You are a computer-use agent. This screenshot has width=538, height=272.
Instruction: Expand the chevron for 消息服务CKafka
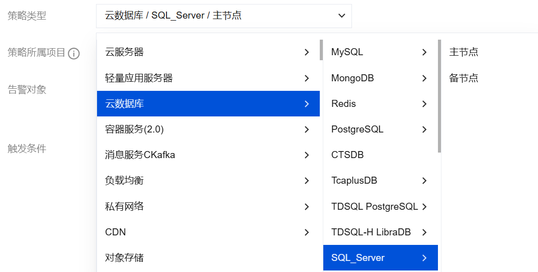pyautogui.click(x=307, y=155)
